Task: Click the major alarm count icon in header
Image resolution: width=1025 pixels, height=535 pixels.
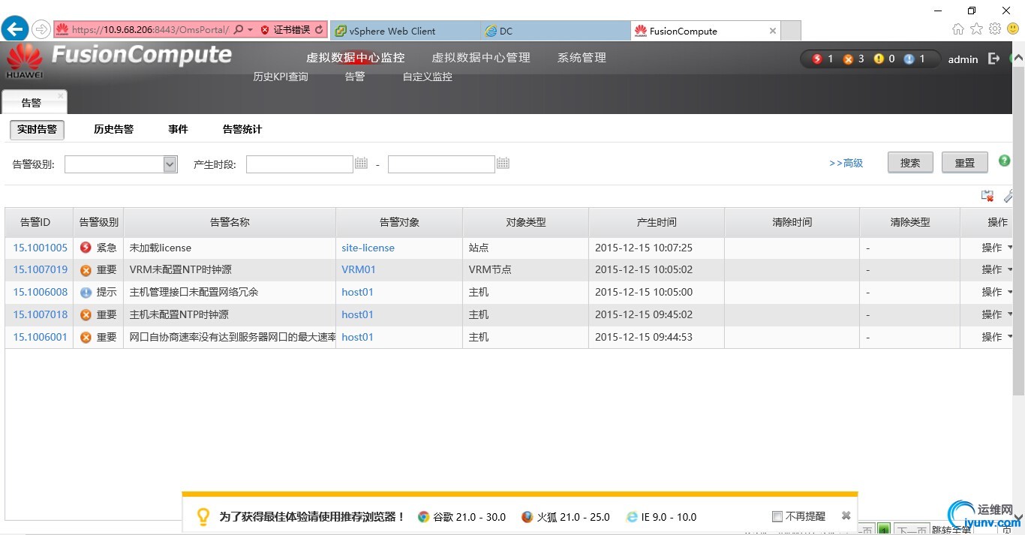Action: [x=848, y=59]
